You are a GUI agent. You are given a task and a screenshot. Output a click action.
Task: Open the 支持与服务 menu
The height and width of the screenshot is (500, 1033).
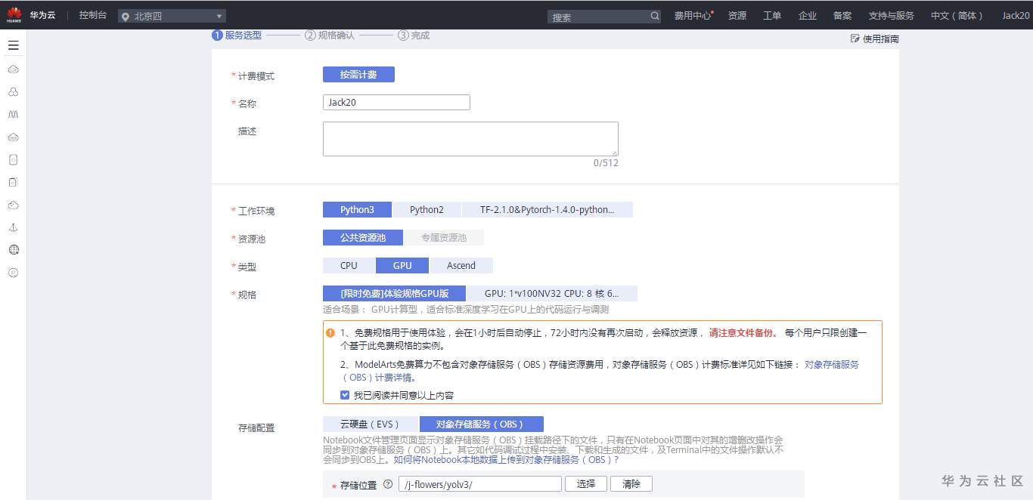(x=891, y=16)
